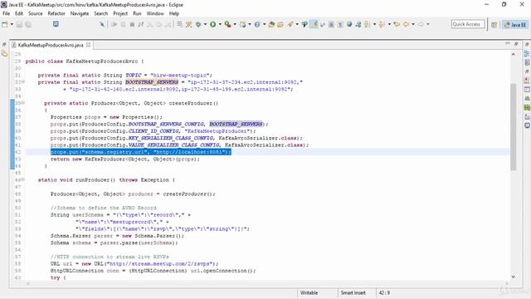Click the Open Web Browser globe icon
Viewport: 531px width, 299px height.
[349, 24]
